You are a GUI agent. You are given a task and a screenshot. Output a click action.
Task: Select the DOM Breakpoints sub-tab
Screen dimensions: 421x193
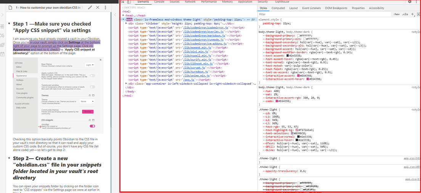coord(336,8)
